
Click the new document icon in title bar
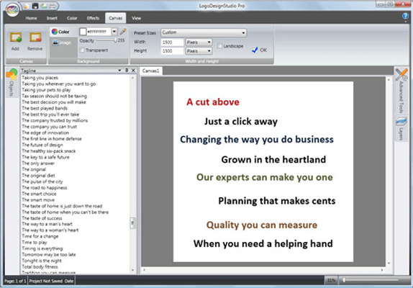(x=26, y=6)
